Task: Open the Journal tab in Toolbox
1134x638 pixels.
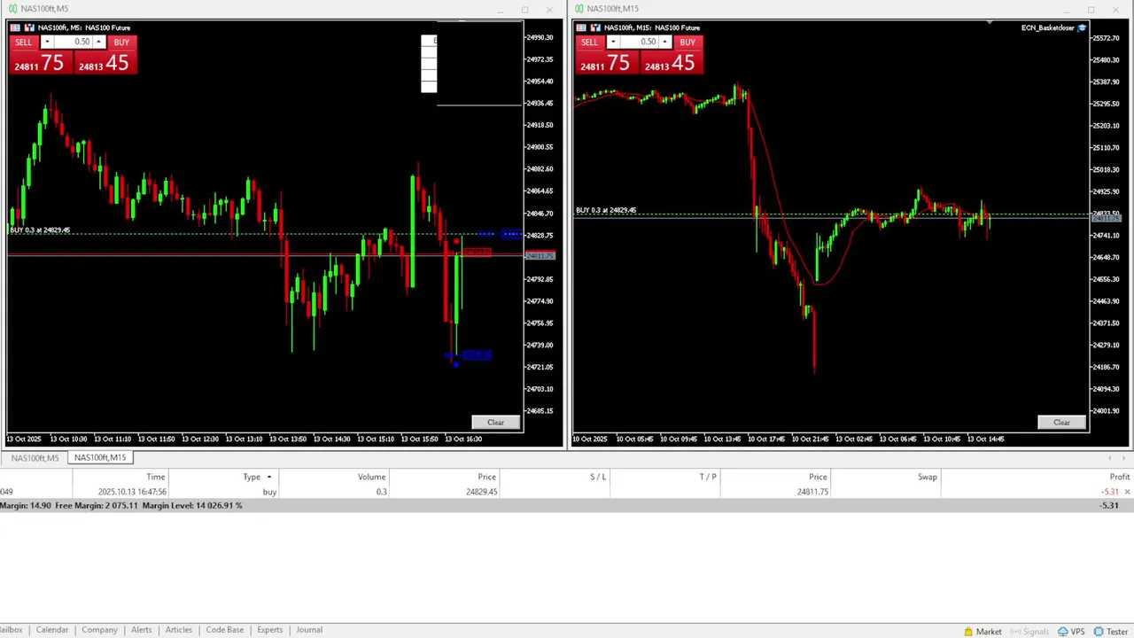Action: pyautogui.click(x=309, y=630)
